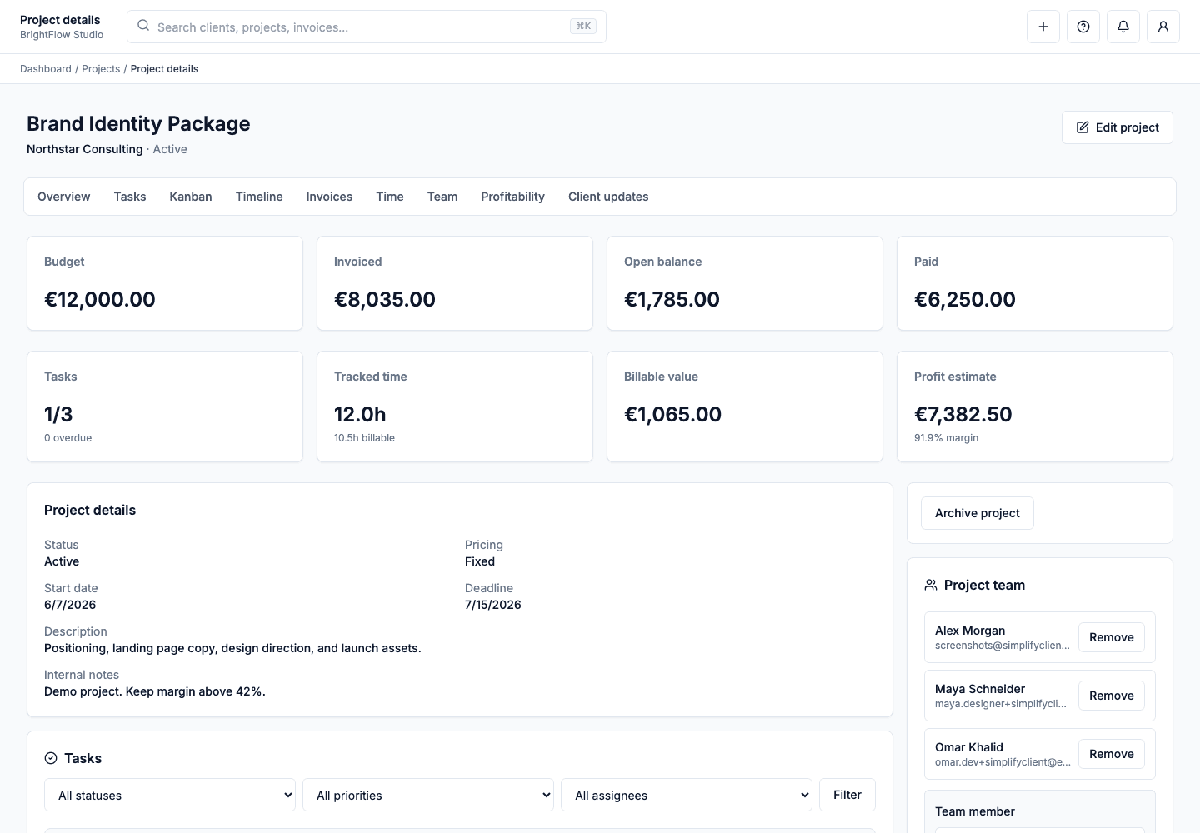Click the 1/3 tasks count
The image size is (1200, 833).
[58, 414]
